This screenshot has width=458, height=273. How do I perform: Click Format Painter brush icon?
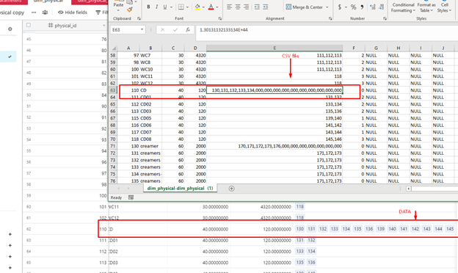[x=130, y=10]
